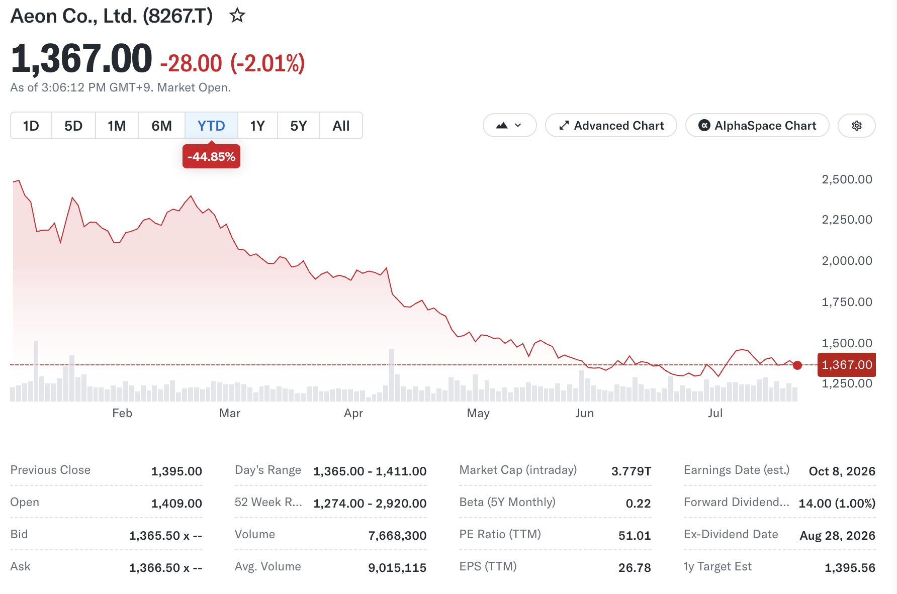Switch to the 1M range tab
The width and height of the screenshot is (897, 594).
point(117,126)
